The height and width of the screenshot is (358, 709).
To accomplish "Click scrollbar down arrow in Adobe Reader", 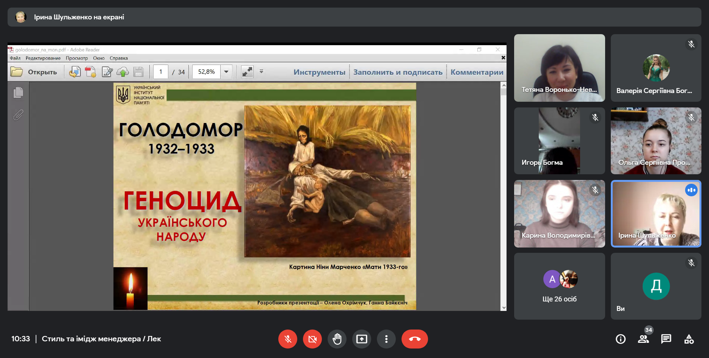I will click(504, 308).
